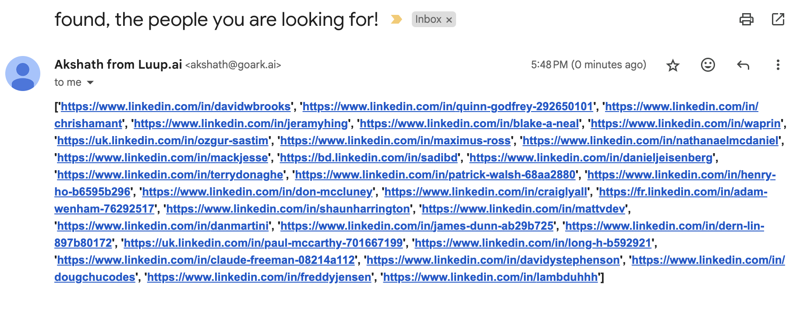
Task: Click the sender name Akshath from Luup.ai
Action: (x=118, y=65)
